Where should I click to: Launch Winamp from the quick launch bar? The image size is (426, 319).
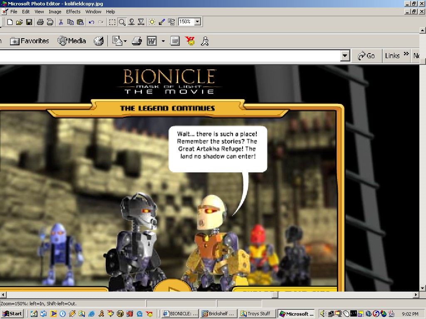click(72, 314)
